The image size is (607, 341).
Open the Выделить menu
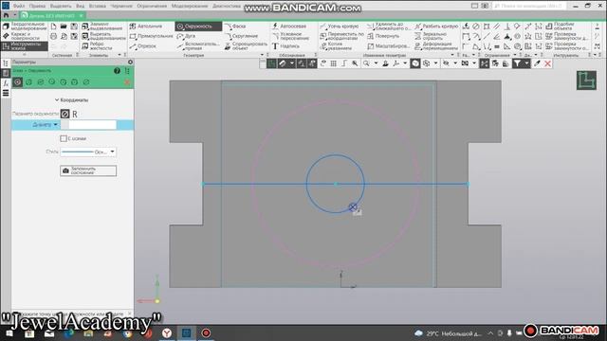[x=61, y=6]
